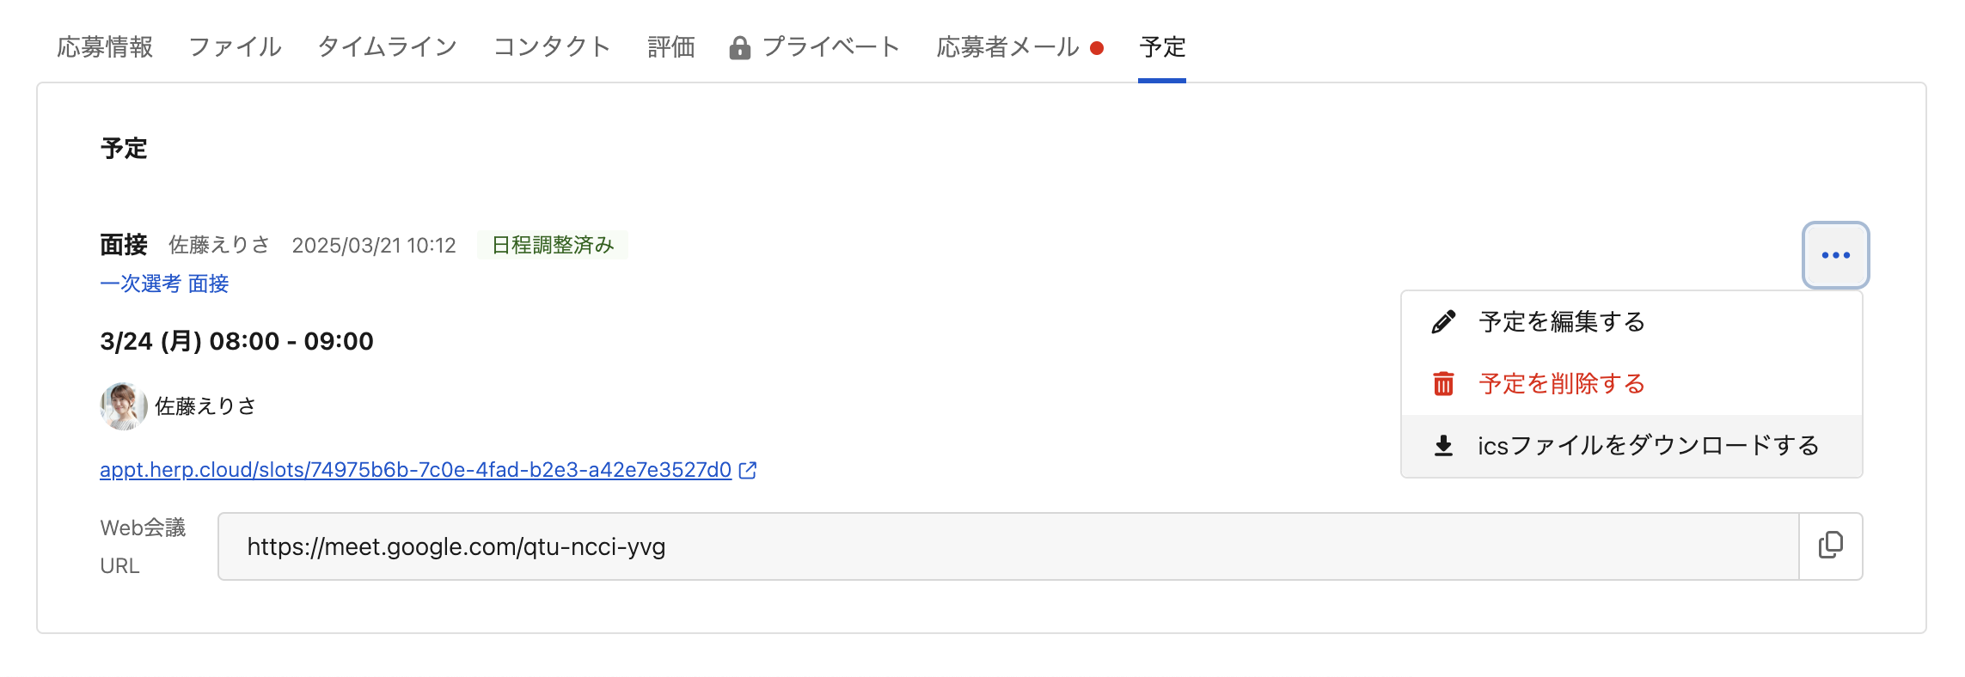The height and width of the screenshot is (677, 1965).
Task: Toggle the three-dot more options menu
Action: pyautogui.click(x=1835, y=255)
